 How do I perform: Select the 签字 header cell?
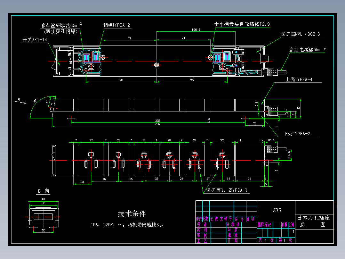[239, 219]
